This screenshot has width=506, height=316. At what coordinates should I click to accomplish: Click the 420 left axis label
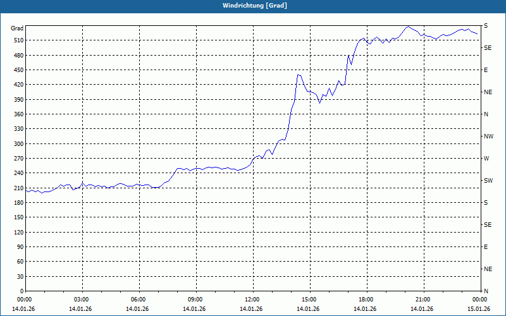click(x=19, y=85)
